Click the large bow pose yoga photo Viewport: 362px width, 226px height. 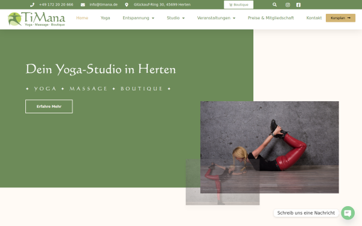tap(270, 147)
